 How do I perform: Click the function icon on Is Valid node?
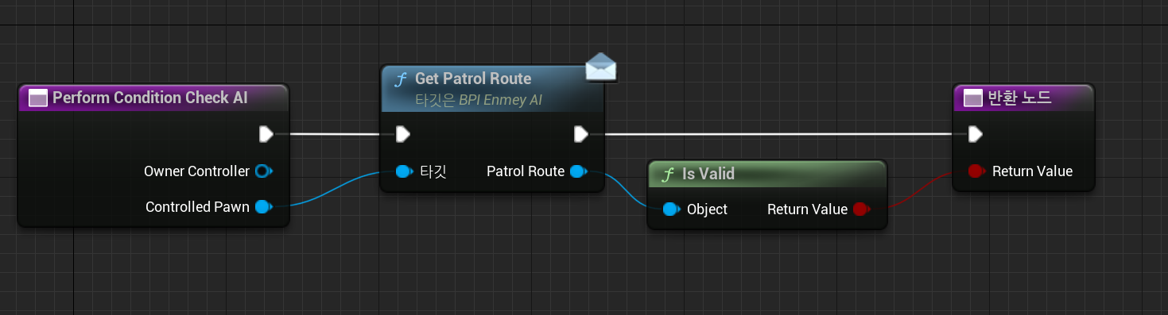pos(668,174)
